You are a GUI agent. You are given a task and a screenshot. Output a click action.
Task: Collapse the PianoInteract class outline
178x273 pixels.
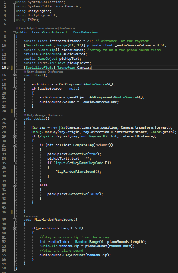[x=14, y=32]
